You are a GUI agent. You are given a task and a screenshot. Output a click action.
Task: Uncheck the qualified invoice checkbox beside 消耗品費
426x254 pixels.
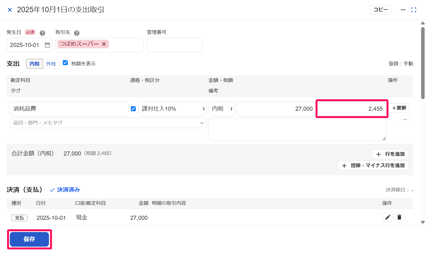(x=133, y=109)
